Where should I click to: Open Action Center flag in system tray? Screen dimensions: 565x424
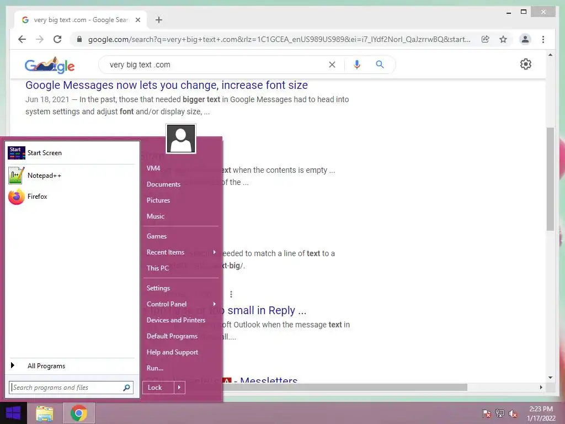tap(486, 414)
